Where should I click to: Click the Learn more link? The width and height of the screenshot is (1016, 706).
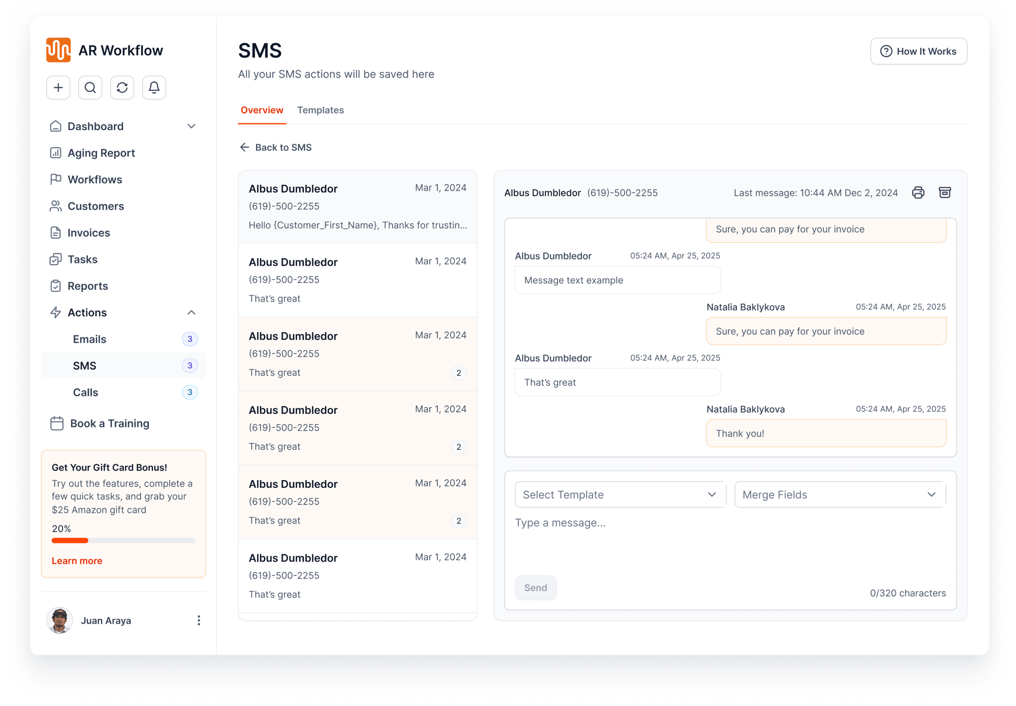pyautogui.click(x=77, y=561)
